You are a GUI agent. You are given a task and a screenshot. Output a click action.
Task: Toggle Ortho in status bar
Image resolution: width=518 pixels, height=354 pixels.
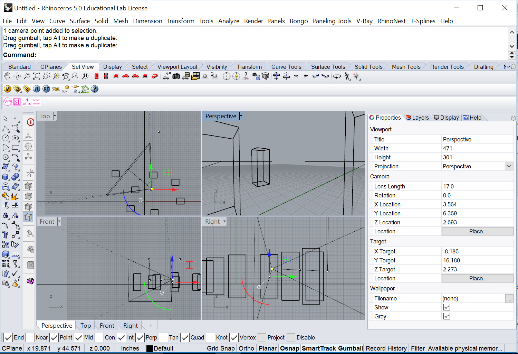point(246,348)
